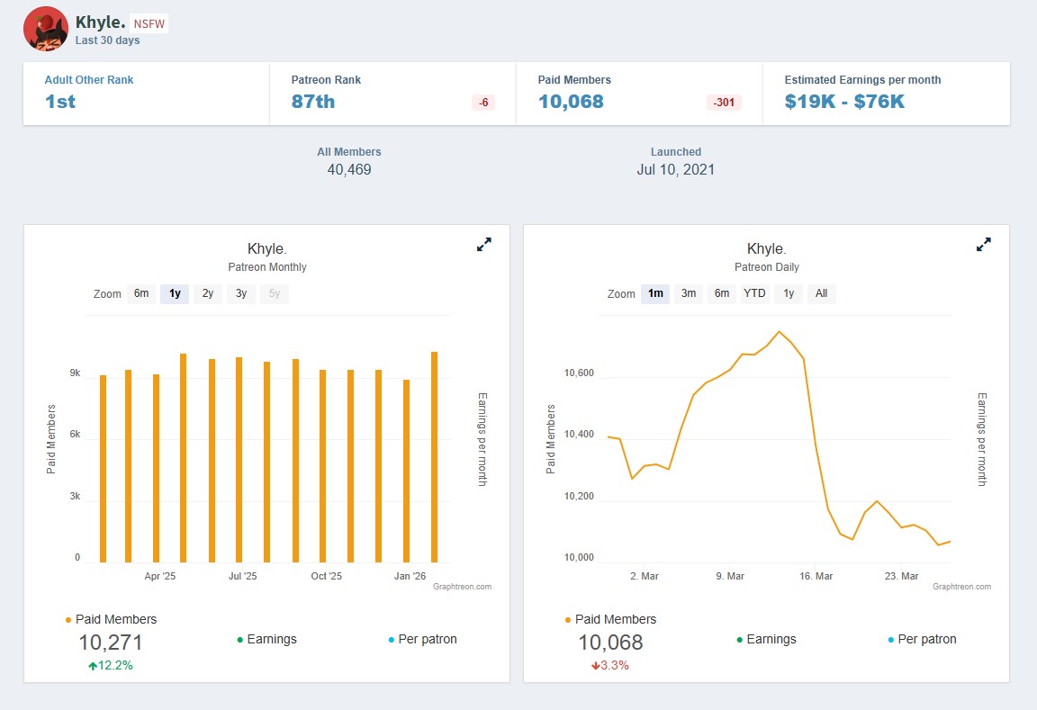1037x710 pixels.
Task: Select the Patreon Daily chart subtitle
Action: (767, 267)
